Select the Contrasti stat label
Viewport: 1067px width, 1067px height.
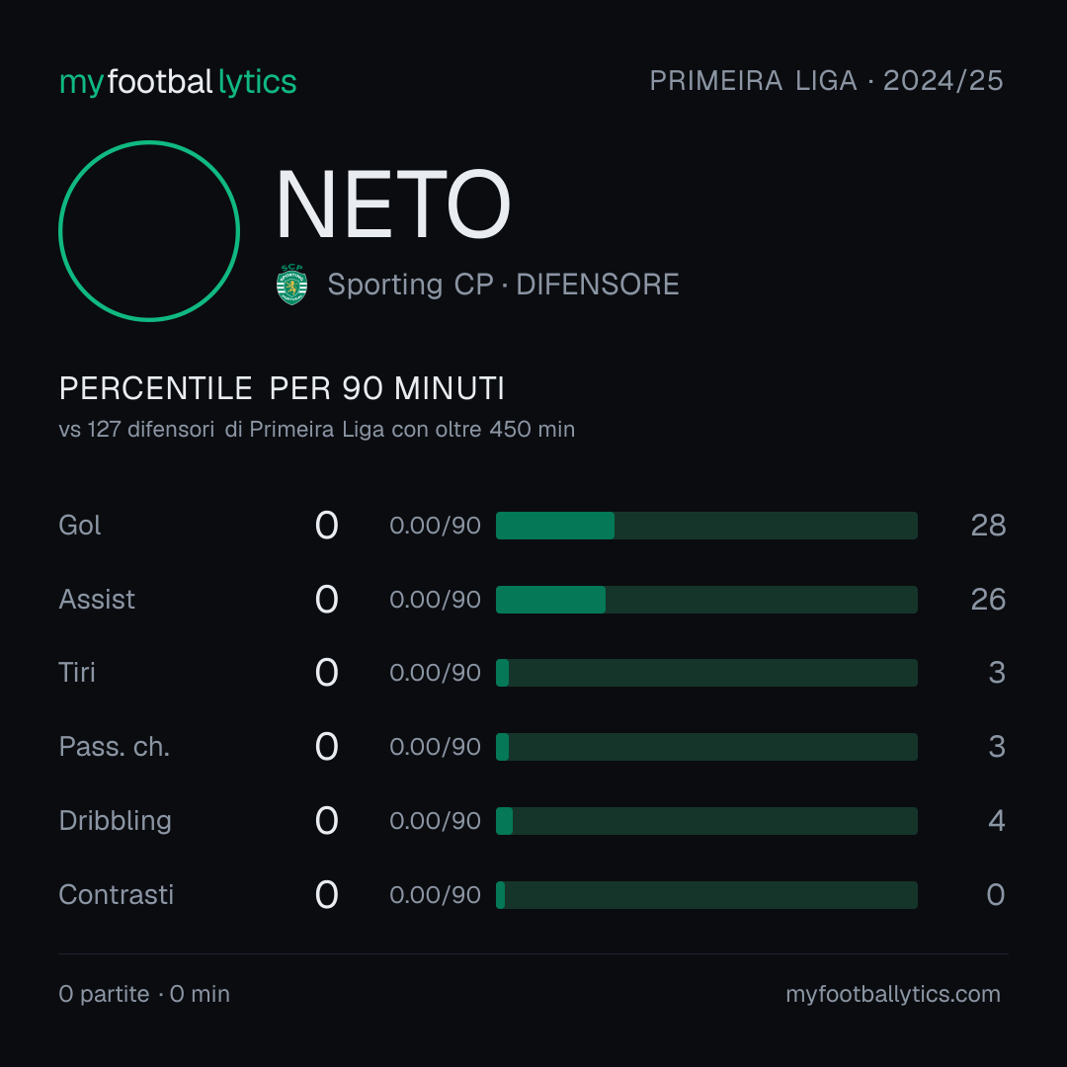[x=117, y=895]
